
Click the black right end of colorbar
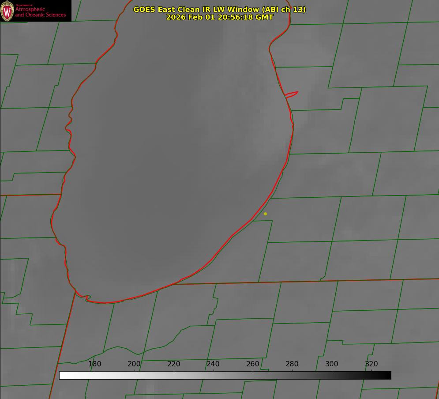[388, 375]
